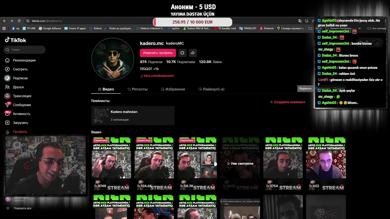Screen dimensions: 390x219
Task: Open the 10.7K Подписчики followers list
Action: [x=181, y=62]
